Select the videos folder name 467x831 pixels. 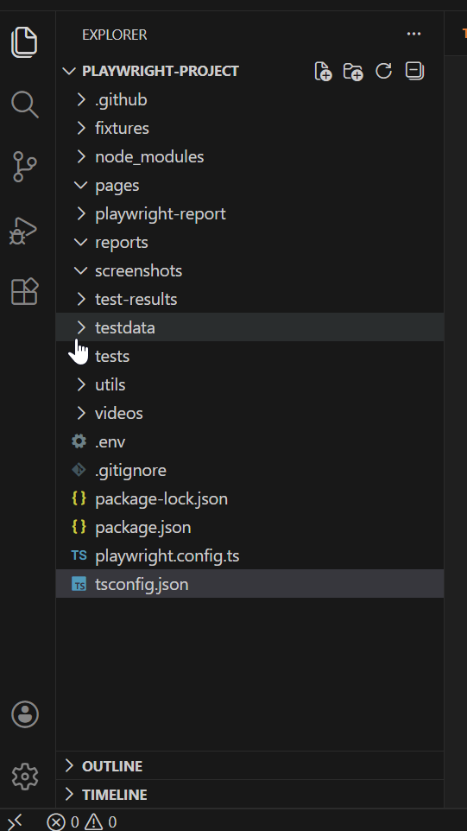[x=118, y=414]
